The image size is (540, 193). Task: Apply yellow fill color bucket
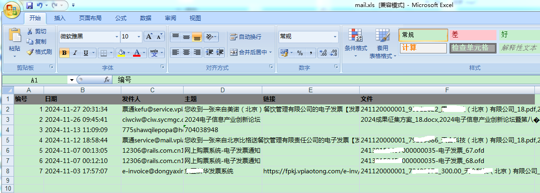(121, 53)
